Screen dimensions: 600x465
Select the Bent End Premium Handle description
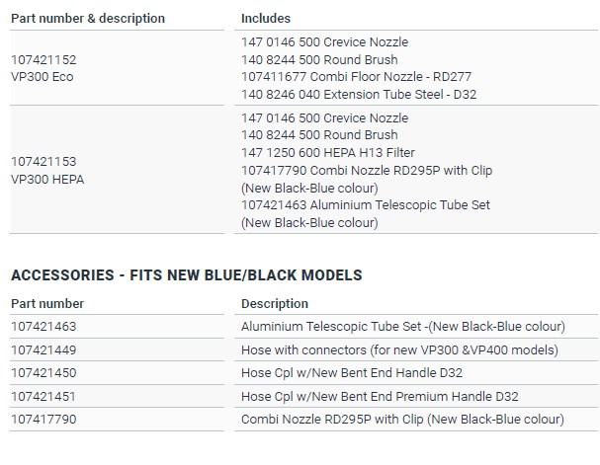[380, 397]
